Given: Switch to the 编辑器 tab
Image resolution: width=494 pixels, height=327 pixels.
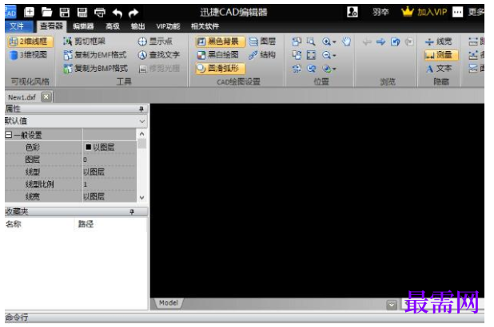Looking at the screenshot, I should [83, 26].
